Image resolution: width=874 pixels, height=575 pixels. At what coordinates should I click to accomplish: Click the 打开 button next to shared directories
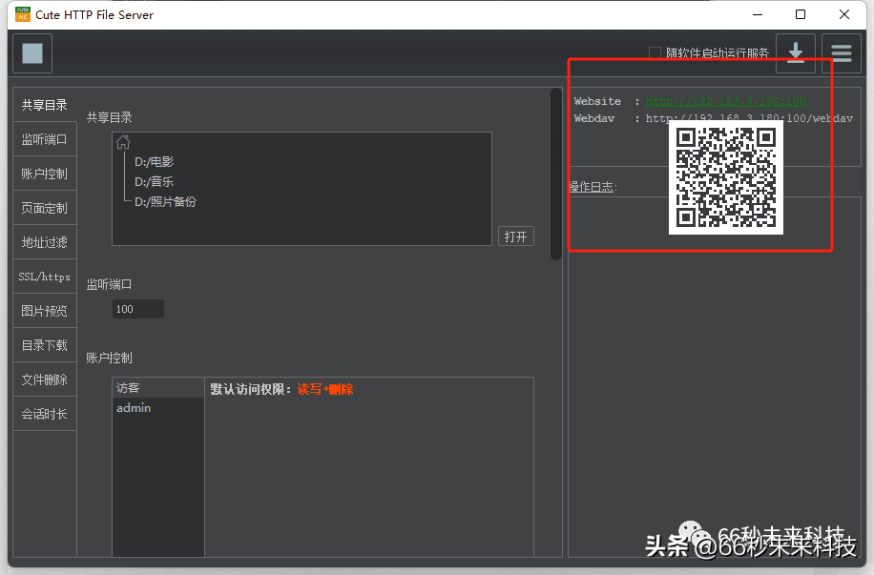(x=515, y=236)
